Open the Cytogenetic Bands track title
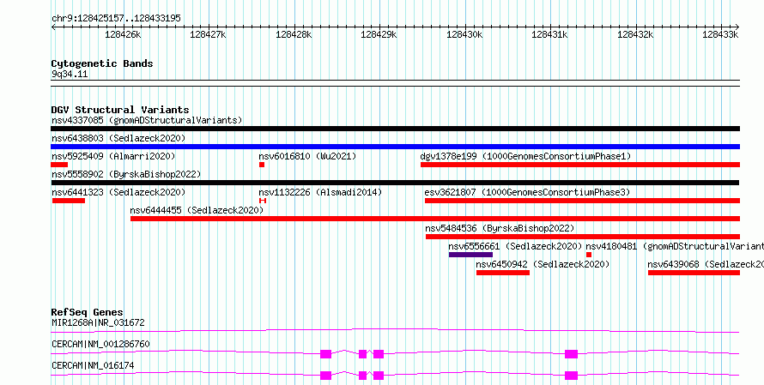 (x=102, y=63)
